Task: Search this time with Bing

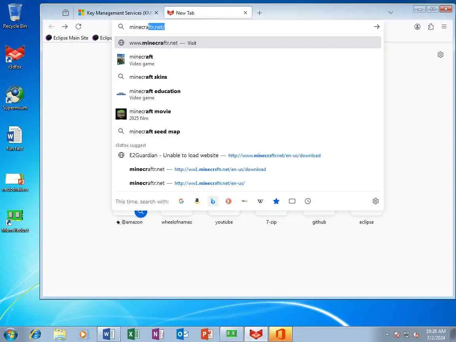Action: pyautogui.click(x=213, y=201)
